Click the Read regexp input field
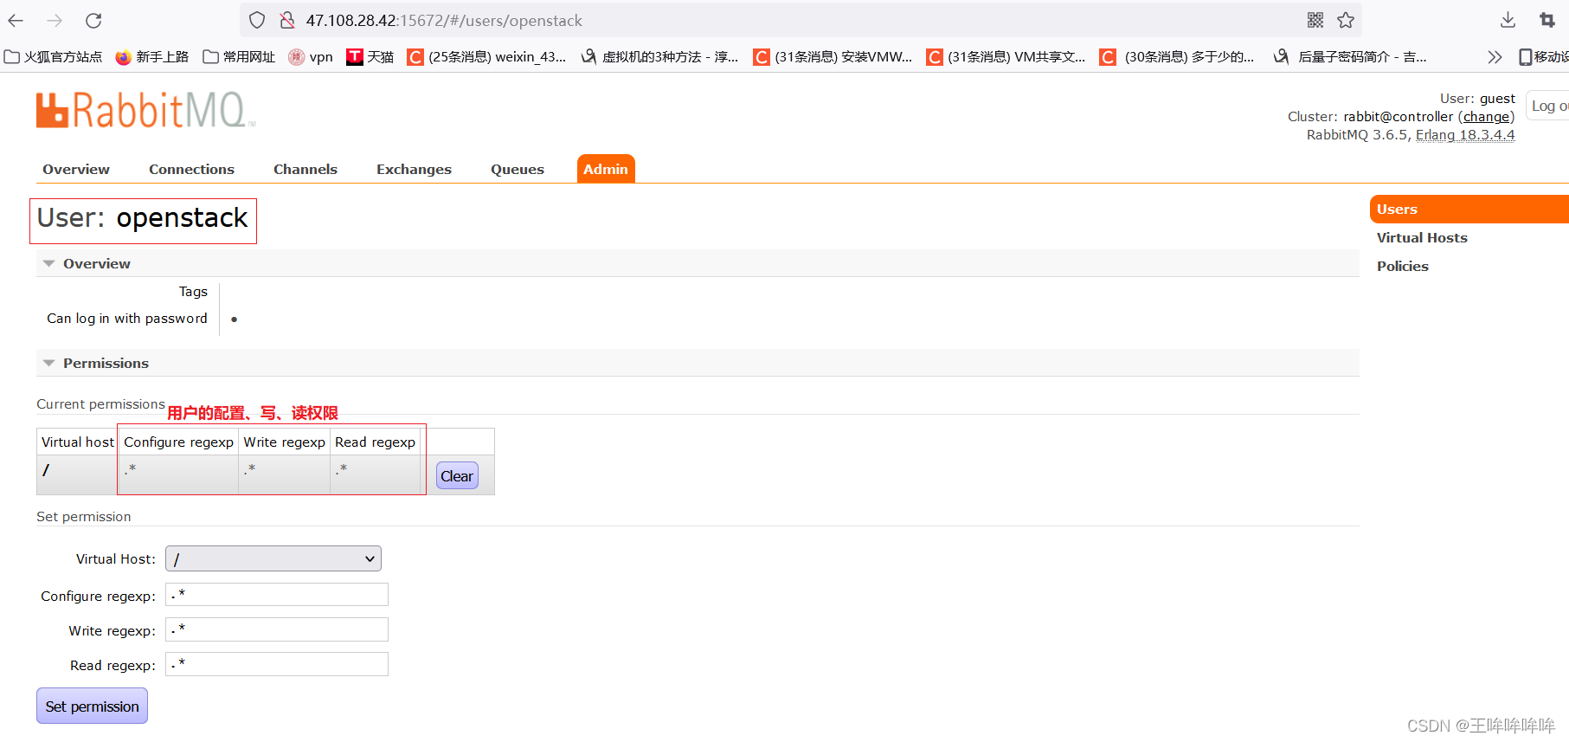The height and width of the screenshot is (742, 1569). [277, 664]
